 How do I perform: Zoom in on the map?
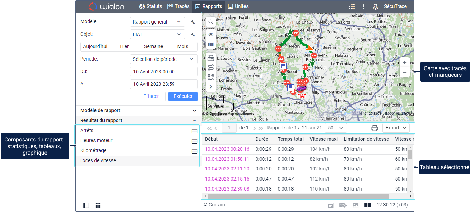pos(404,63)
